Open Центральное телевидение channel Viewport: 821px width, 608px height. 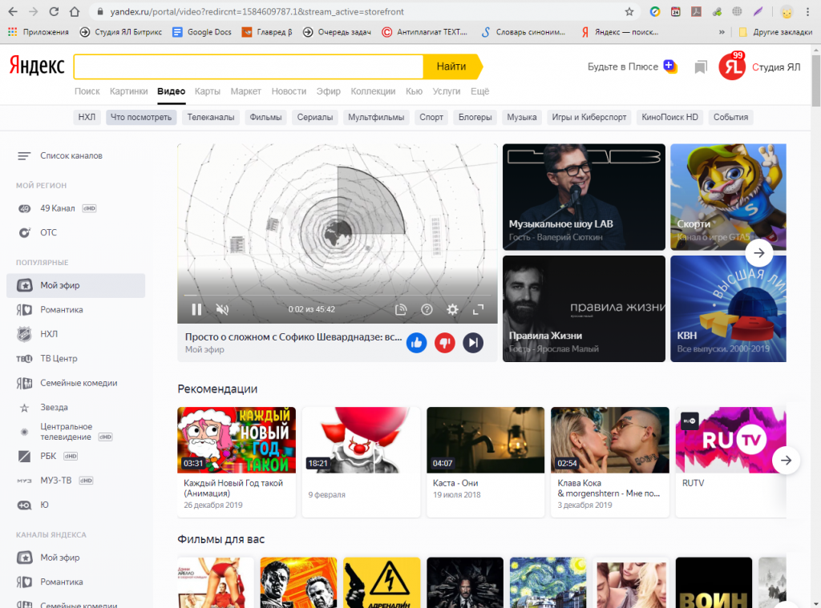click(76, 432)
